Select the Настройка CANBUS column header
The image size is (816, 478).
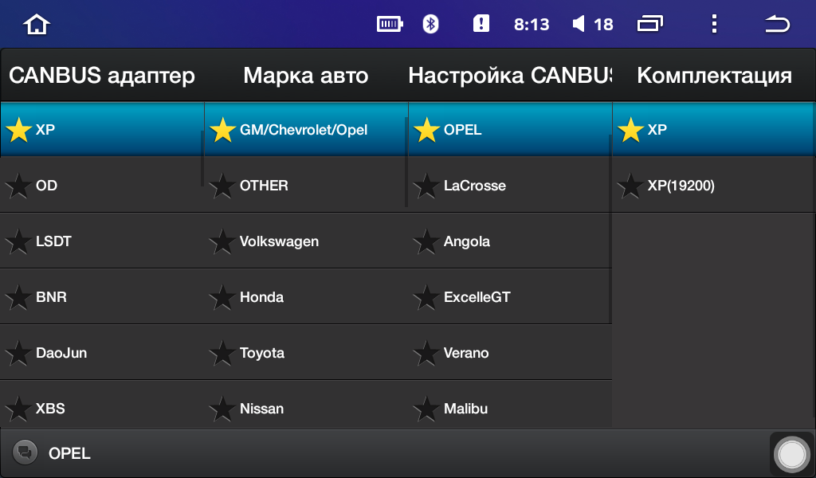510,76
